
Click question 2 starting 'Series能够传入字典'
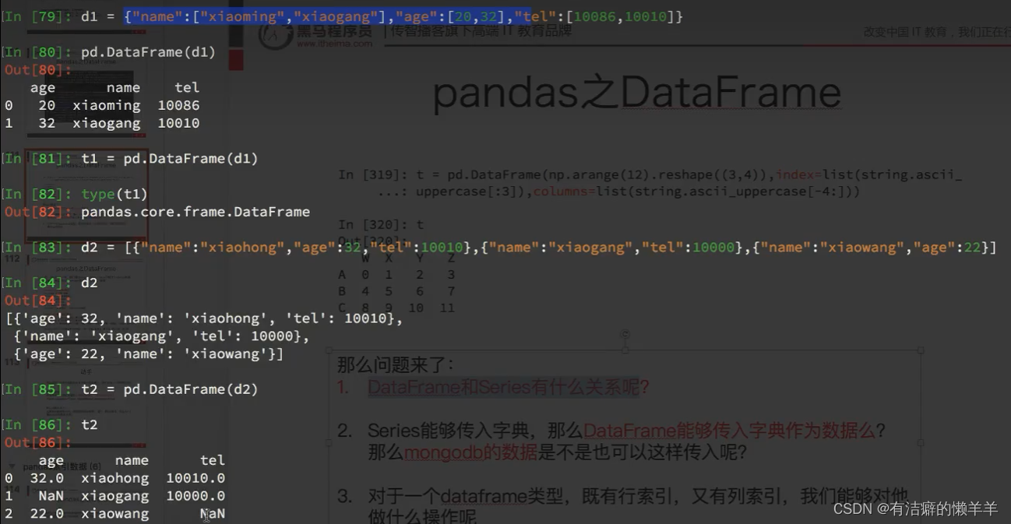(626, 441)
